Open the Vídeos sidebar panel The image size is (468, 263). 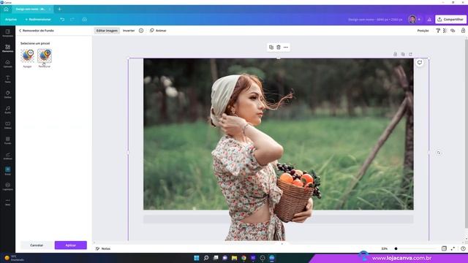8,125
